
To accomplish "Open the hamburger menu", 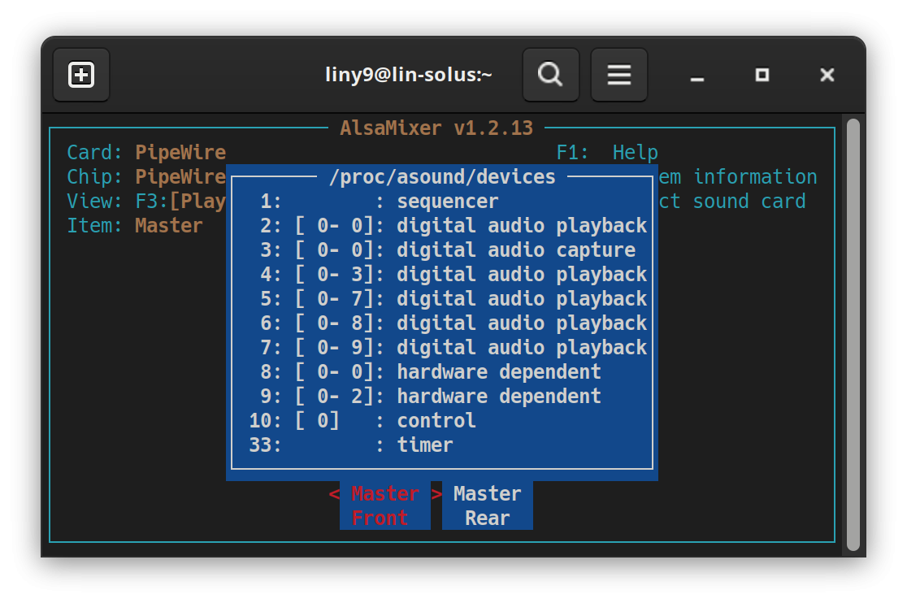I will pos(618,76).
